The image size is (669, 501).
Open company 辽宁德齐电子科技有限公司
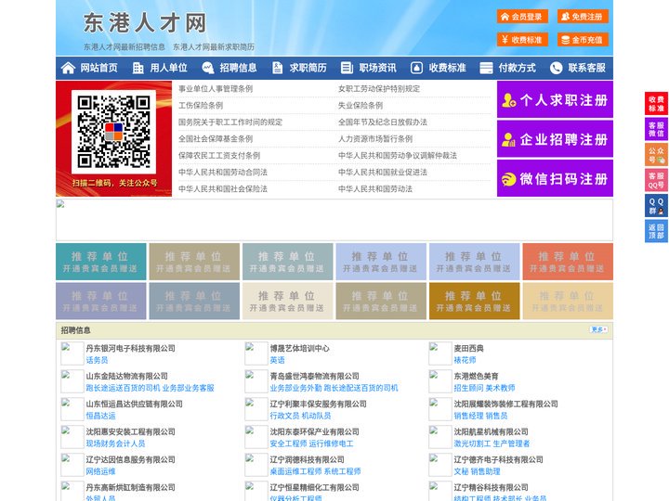[x=498, y=459]
